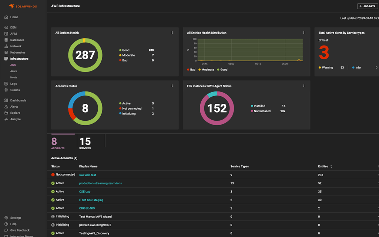Open the EC2 instances SWO Agent Status menu

[303, 86]
